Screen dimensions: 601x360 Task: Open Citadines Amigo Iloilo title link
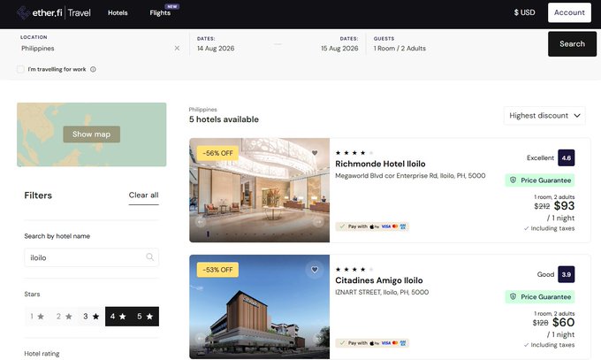coord(379,280)
